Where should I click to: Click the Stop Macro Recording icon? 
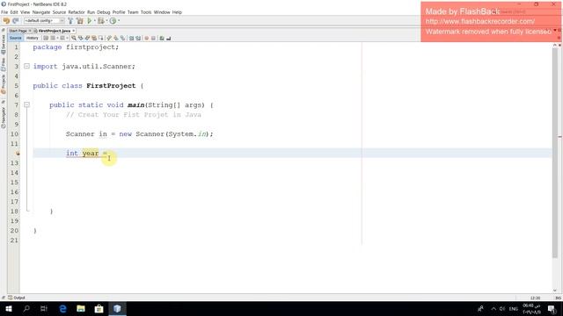153,38
